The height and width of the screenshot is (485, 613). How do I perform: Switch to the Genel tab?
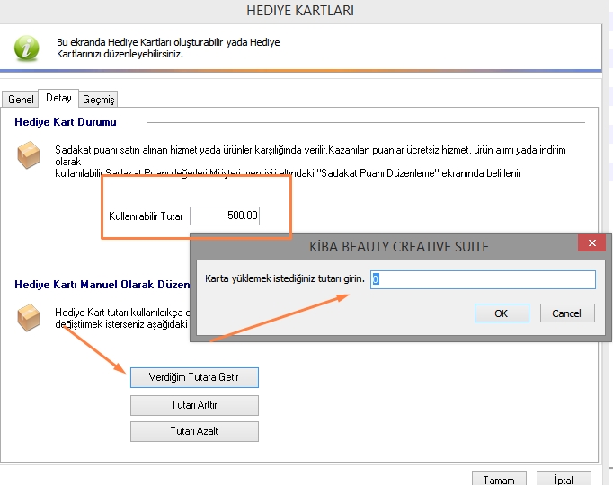pos(21,99)
